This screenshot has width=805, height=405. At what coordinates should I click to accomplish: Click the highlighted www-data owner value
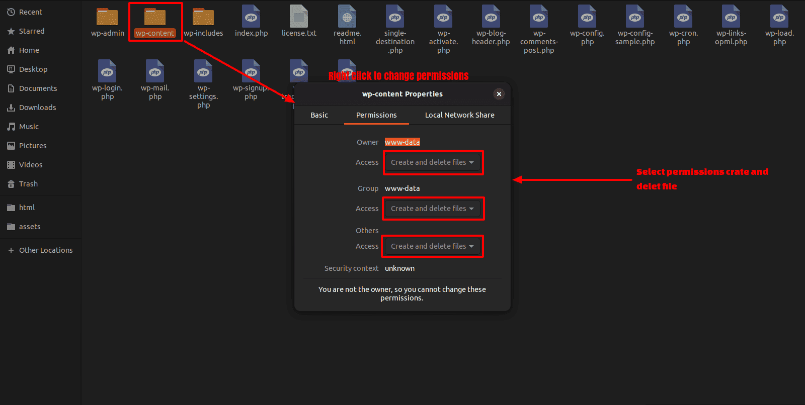402,142
